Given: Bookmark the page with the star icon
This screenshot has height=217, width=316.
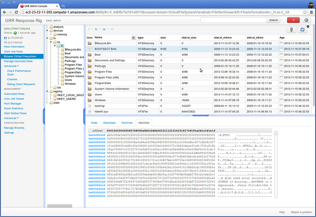Looking at the screenshot, I should (x=305, y=12).
